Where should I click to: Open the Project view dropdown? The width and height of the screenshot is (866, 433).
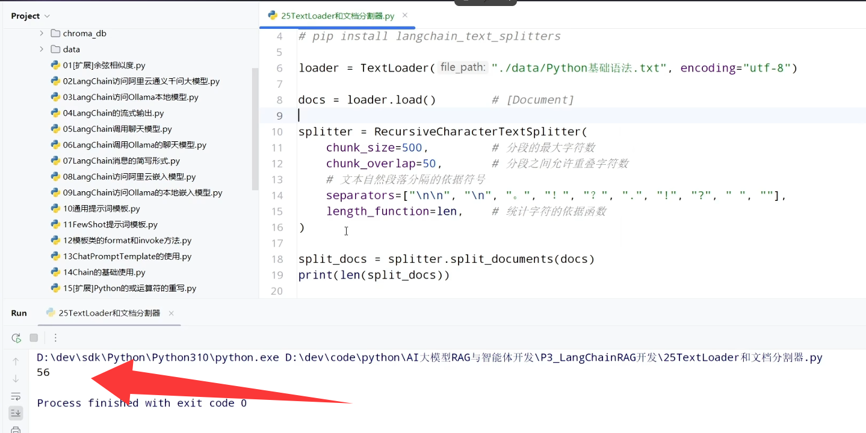(31, 16)
